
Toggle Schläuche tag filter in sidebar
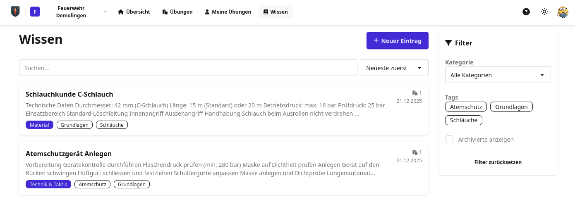point(463,120)
